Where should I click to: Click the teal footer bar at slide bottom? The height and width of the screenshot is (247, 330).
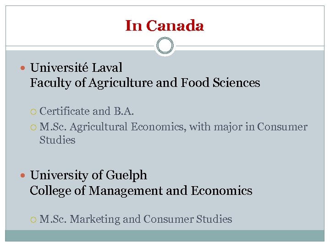(165, 235)
